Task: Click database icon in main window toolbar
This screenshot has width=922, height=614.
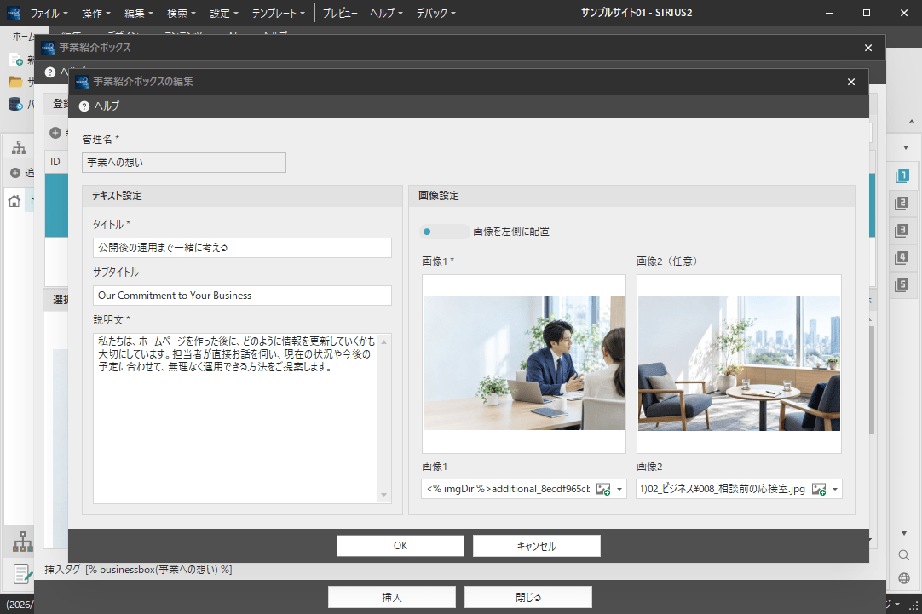Action: click(16, 105)
